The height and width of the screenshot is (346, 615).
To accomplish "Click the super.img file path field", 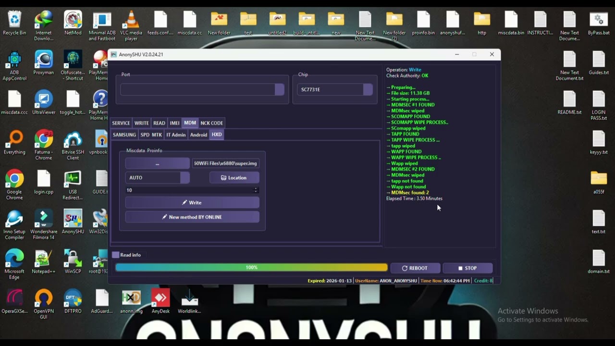I will [x=225, y=163].
